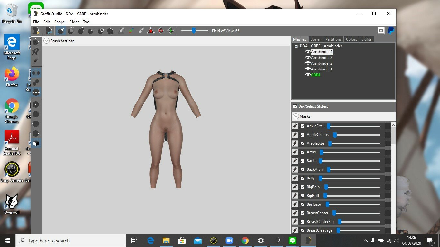
Task: Collapse the DDA - CBBE - Armbinder tree node
Action: coord(296,46)
